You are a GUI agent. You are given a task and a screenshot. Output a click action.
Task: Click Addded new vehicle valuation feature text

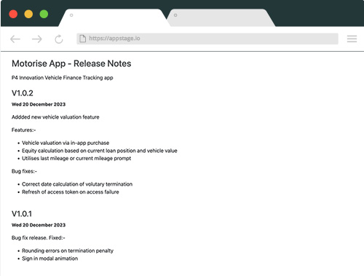point(55,117)
